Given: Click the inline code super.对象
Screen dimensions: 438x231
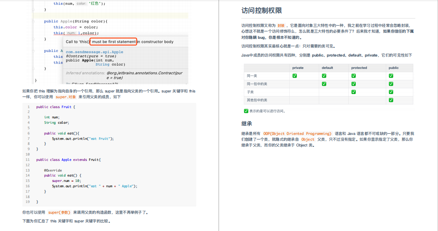Looking at the screenshot, I should click(66, 97).
